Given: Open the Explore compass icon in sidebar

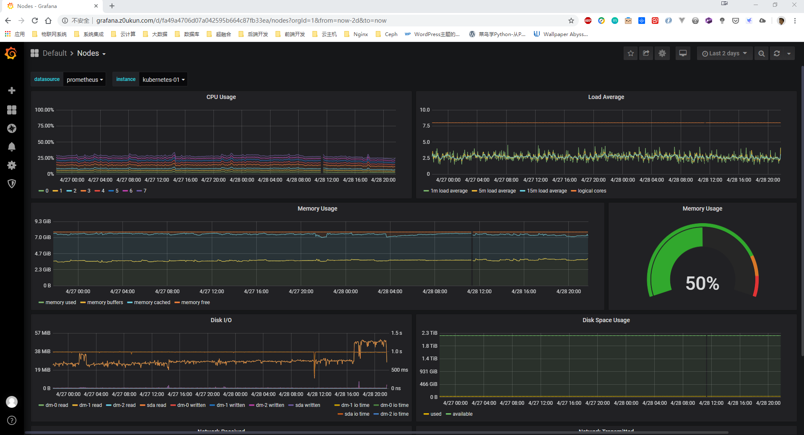Looking at the screenshot, I should [12, 128].
